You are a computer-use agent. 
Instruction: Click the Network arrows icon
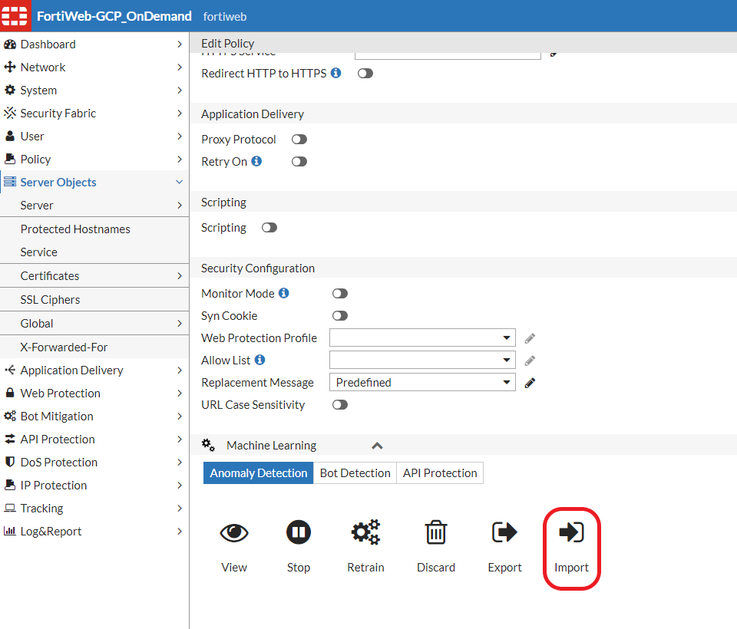coord(10,68)
